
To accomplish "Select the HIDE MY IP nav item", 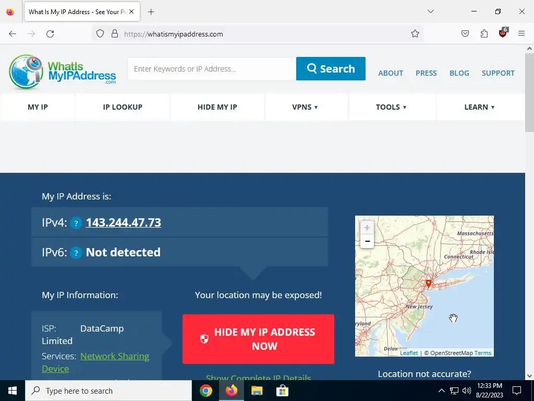I will point(217,107).
